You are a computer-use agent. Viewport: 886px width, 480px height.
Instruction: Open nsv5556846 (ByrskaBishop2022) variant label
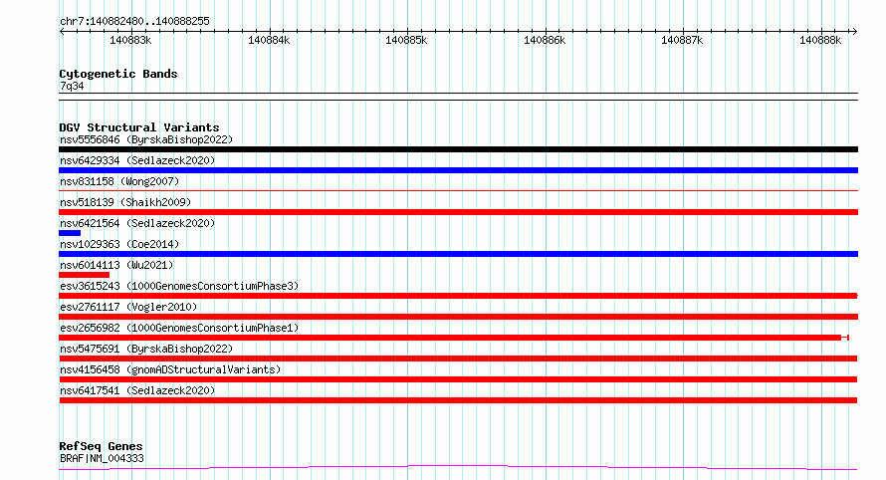coord(146,139)
